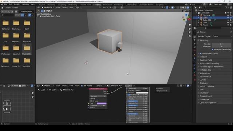Click the Studio One folder icon

tap(27, 48)
